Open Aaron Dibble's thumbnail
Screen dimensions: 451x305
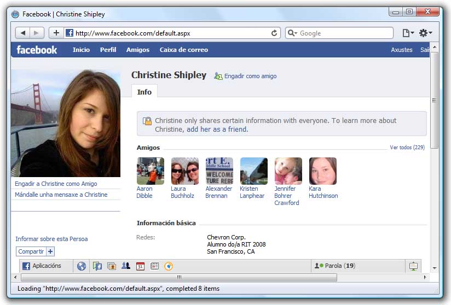point(151,171)
